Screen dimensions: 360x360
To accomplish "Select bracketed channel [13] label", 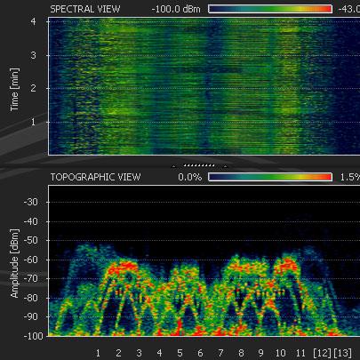I will pyautogui.click(x=342, y=353).
